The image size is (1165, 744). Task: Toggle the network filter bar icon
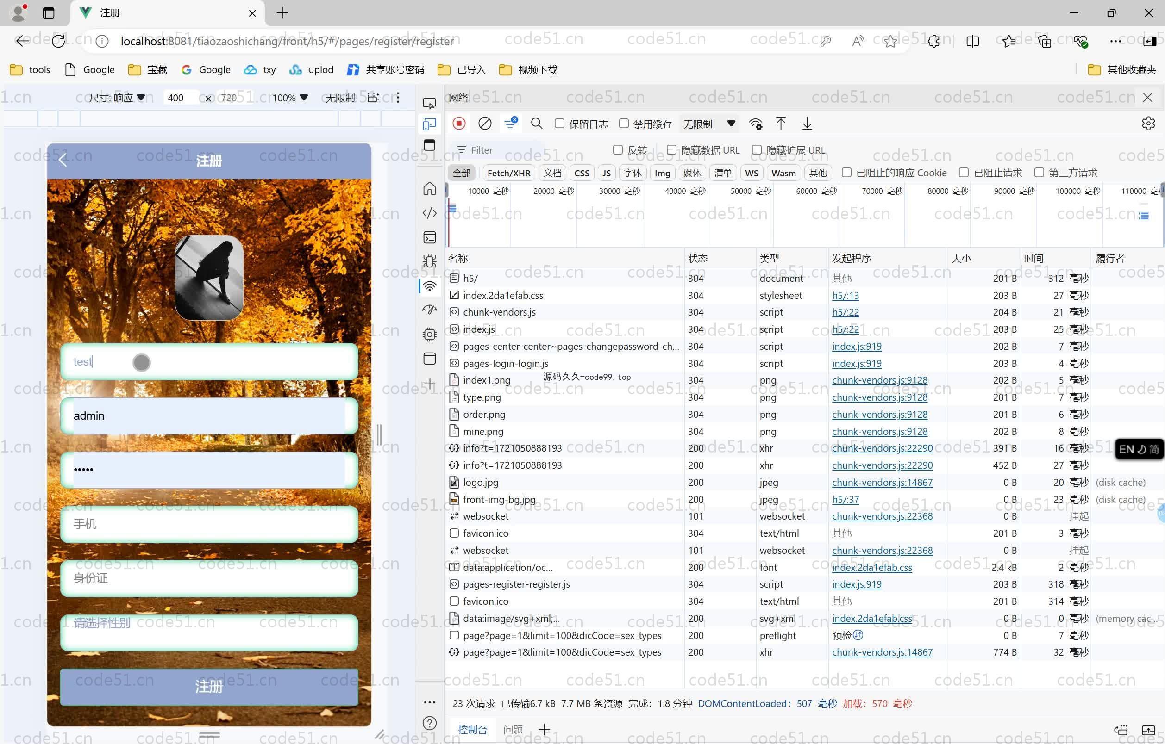point(510,123)
